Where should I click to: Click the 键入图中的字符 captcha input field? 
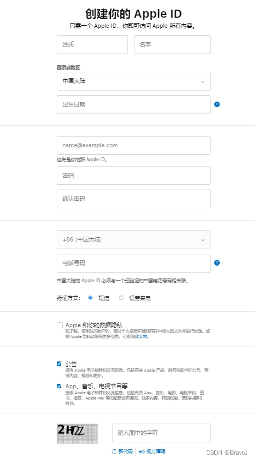click(161, 433)
